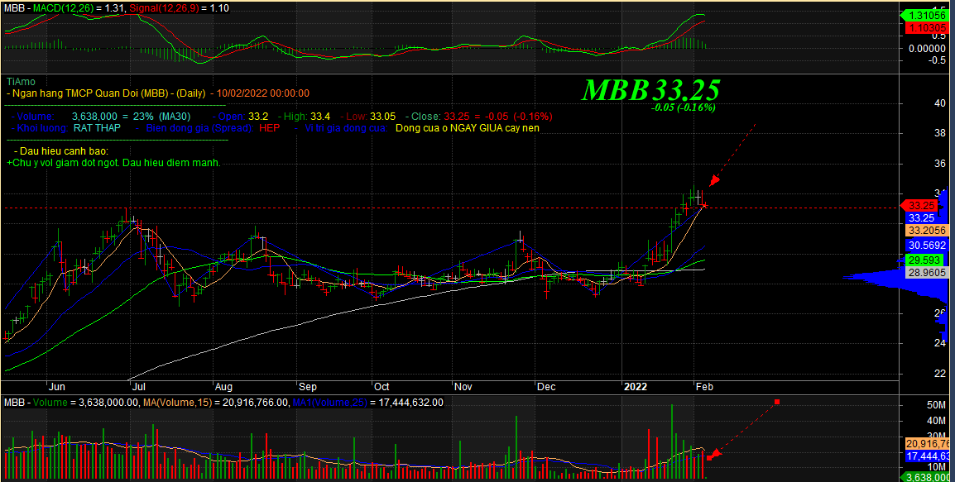
Task: Select the red 1.10305 signal value tag
Action: [927, 28]
